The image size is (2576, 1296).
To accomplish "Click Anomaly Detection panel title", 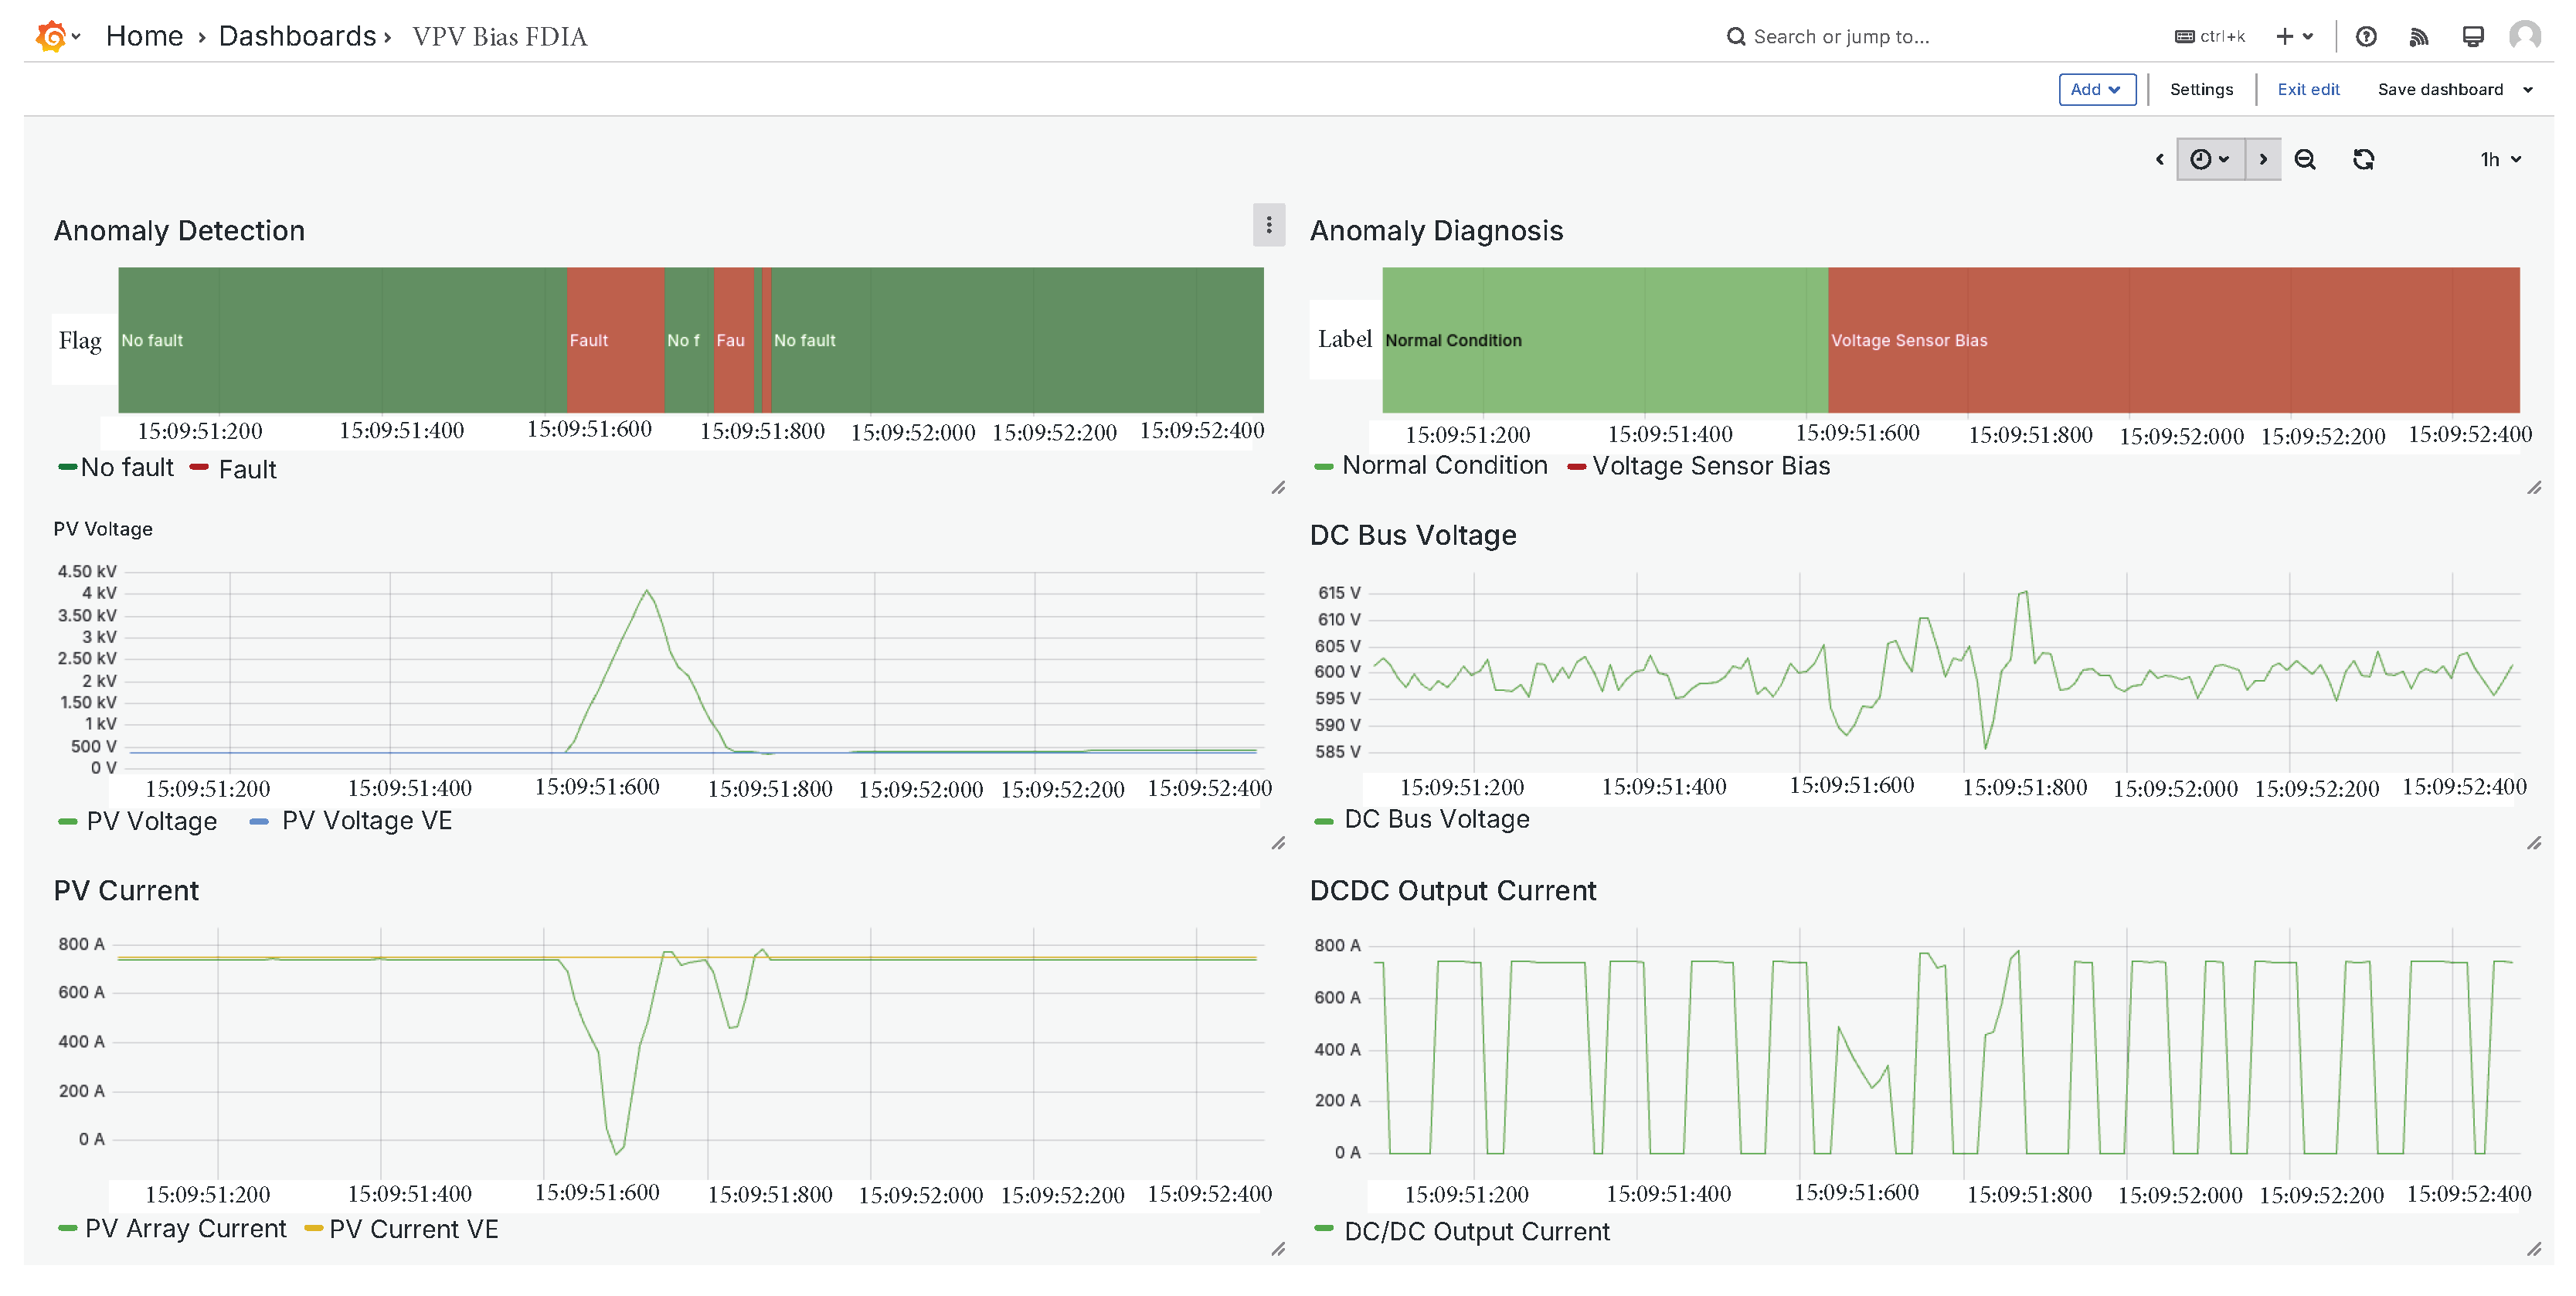I will [x=179, y=231].
